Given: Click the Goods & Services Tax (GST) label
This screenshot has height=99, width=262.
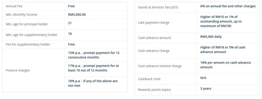Looking at the screenshot, I should (x=158, y=7).
